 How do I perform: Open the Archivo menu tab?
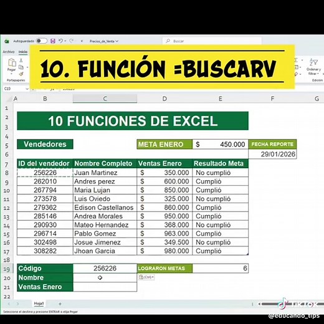(9, 52)
